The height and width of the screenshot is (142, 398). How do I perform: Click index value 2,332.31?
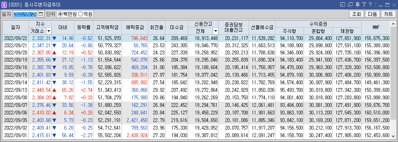point(41,39)
